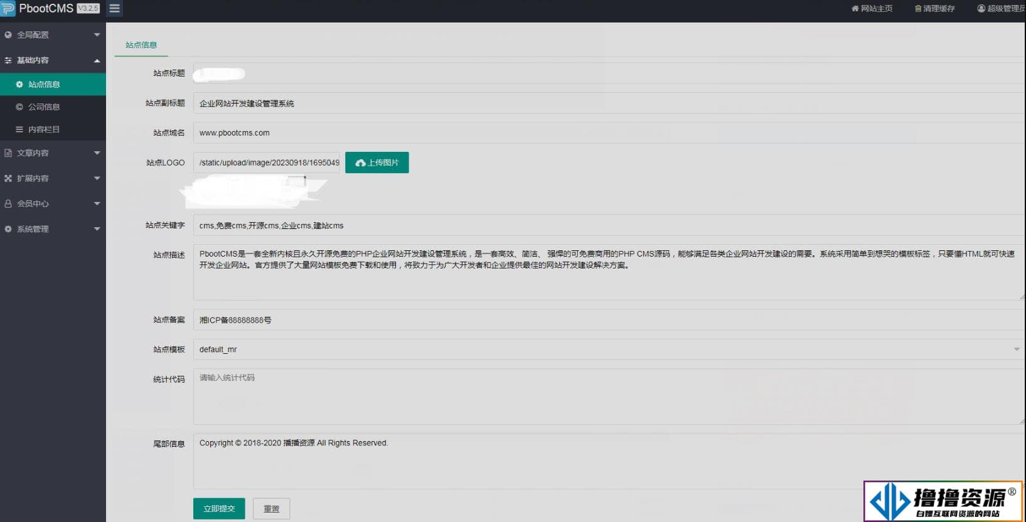The height and width of the screenshot is (522, 1026).
Task: Click the 公司信息 copyright icon
Action: (19, 107)
